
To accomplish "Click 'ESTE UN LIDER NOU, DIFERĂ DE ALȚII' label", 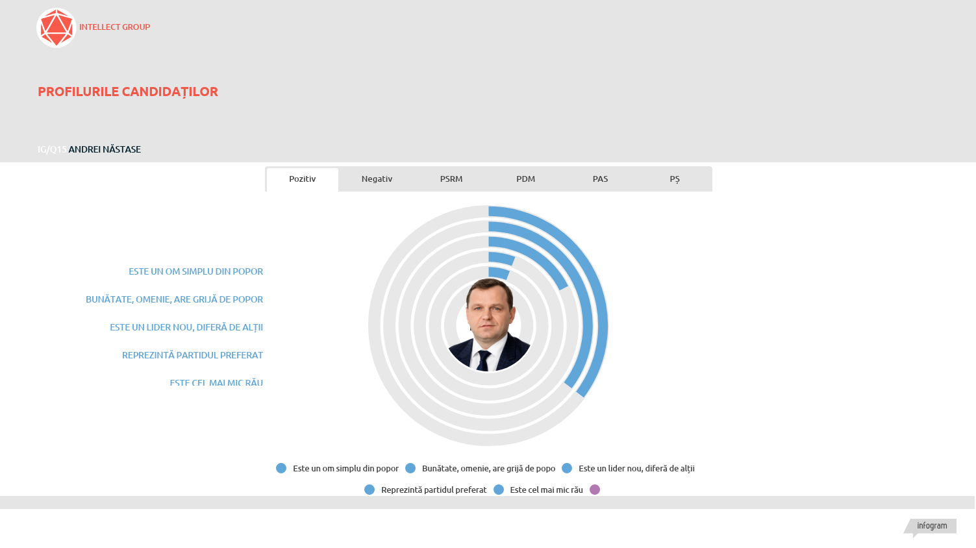I will tap(186, 327).
